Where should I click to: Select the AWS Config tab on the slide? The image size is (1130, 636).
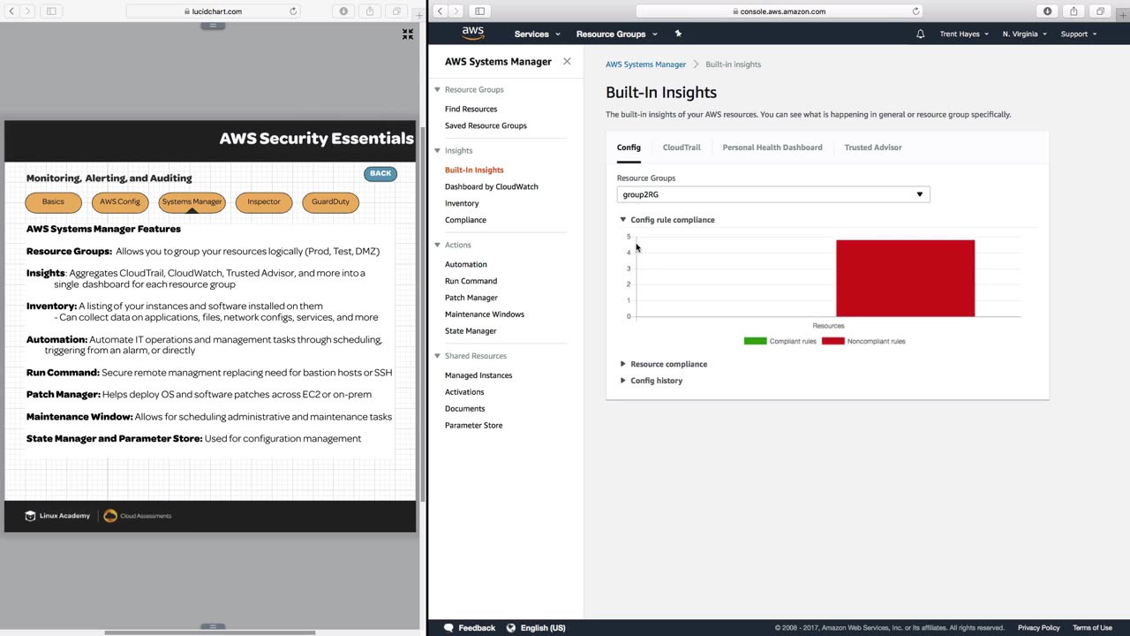[x=120, y=202]
